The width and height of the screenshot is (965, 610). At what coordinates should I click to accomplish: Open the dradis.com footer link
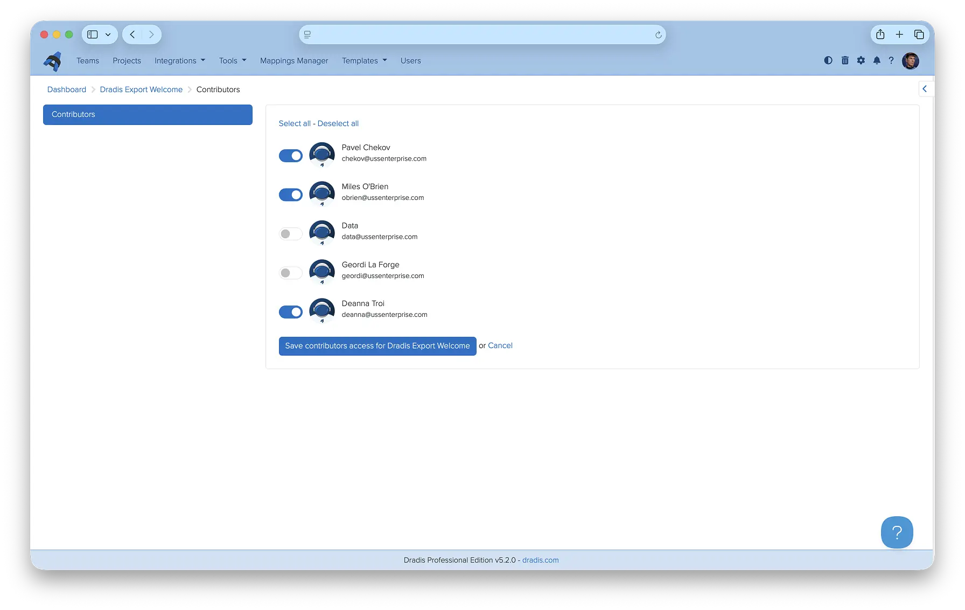point(541,560)
